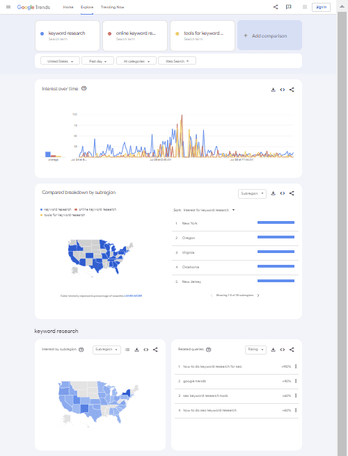Click the scrollbar up arrow
348x456 pixels.
(x=342, y=6)
